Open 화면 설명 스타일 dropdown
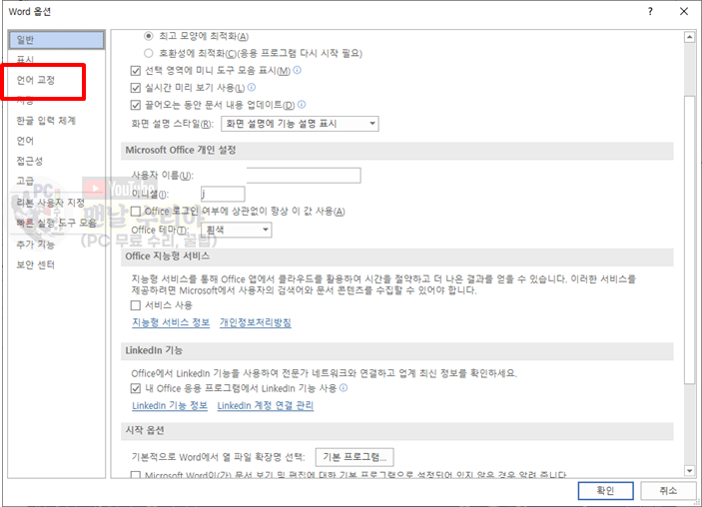The width and height of the screenshot is (702, 507). (300, 124)
